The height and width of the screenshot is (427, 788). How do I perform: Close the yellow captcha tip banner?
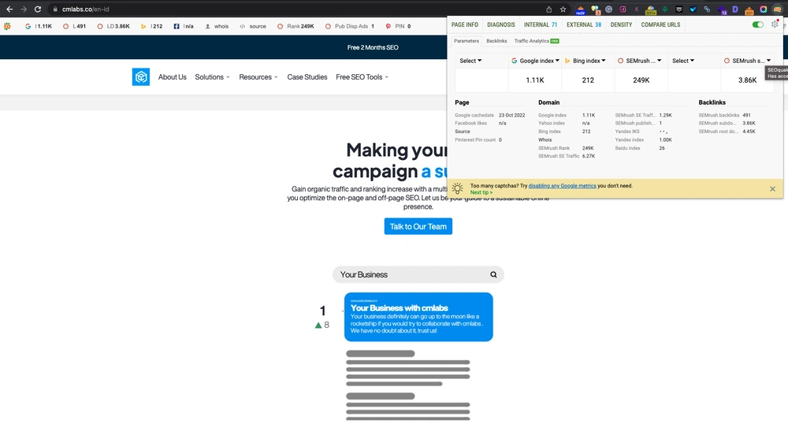coord(772,189)
